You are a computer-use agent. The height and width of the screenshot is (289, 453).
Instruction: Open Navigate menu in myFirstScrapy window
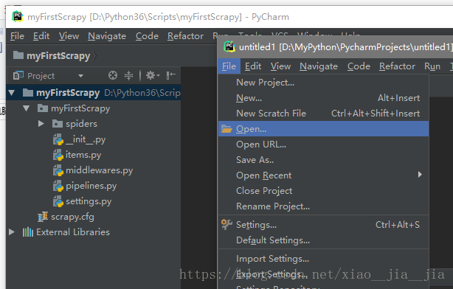(x=107, y=36)
